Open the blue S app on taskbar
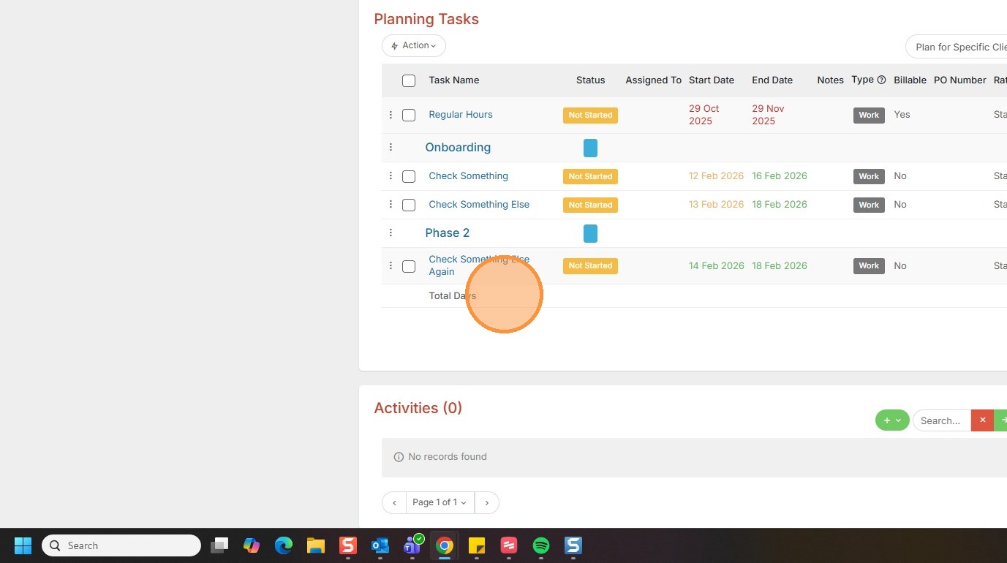Viewport: 1007px width, 563px height. pyautogui.click(x=573, y=545)
